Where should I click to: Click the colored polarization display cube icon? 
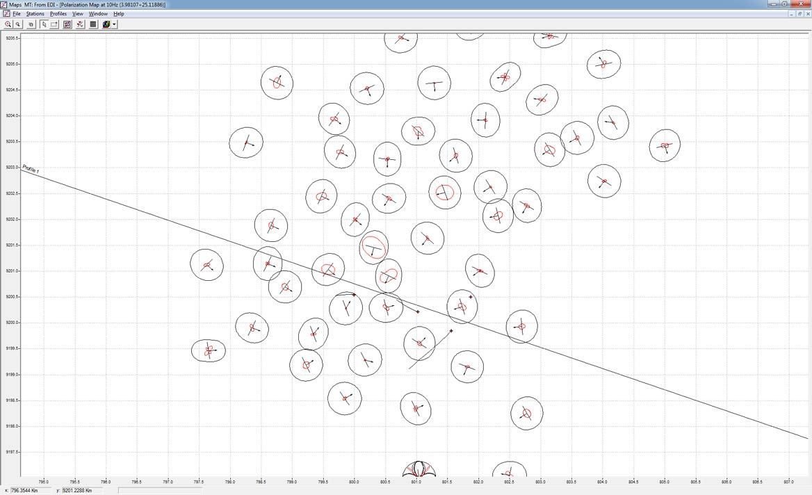pyautogui.click(x=105, y=24)
